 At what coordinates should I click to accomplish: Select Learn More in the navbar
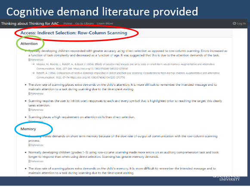(105, 23)
